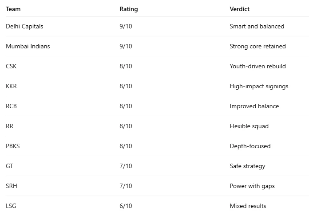Select the 'Strong core retained' verdict text

point(257,46)
